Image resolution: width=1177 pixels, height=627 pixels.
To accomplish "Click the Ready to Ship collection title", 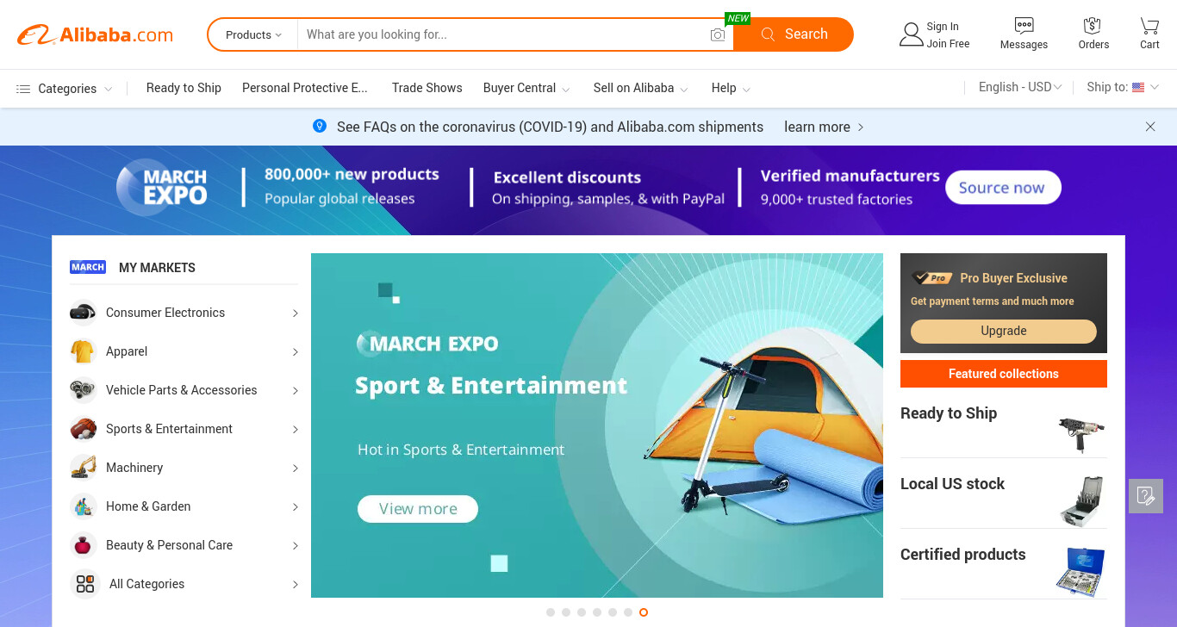I will pos(949,413).
